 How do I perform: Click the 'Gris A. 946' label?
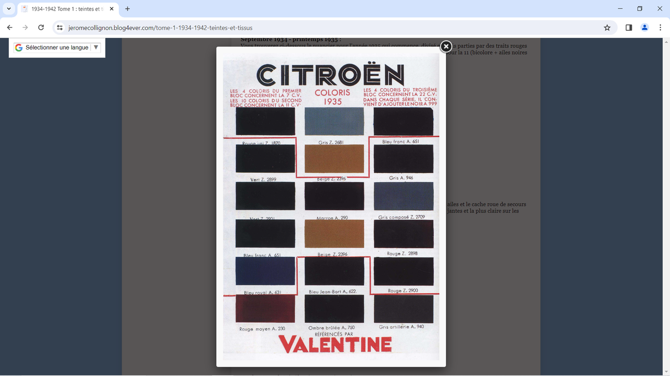[401, 178]
